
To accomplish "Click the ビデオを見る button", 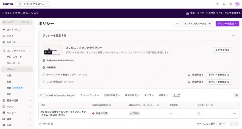I will tap(222, 50).
